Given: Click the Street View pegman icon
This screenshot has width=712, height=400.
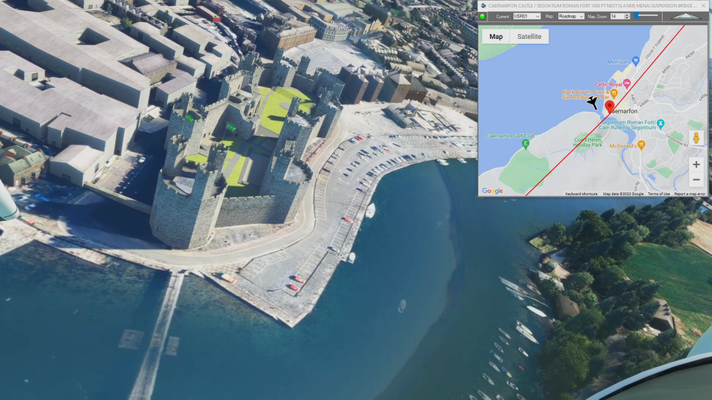Looking at the screenshot, I should (x=696, y=137).
